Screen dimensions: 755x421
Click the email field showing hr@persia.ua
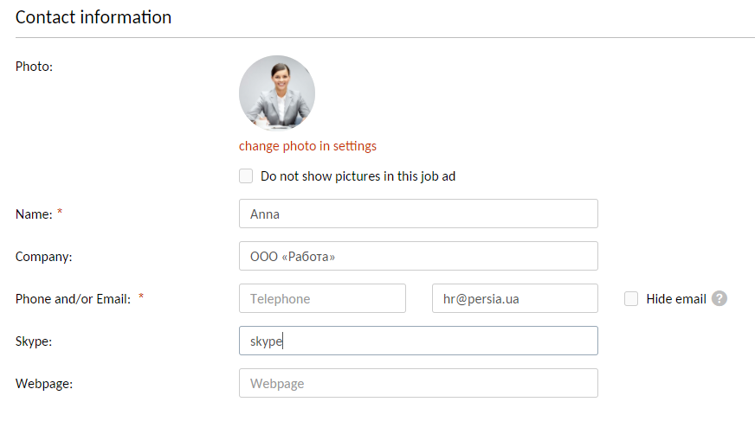(x=514, y=298)
